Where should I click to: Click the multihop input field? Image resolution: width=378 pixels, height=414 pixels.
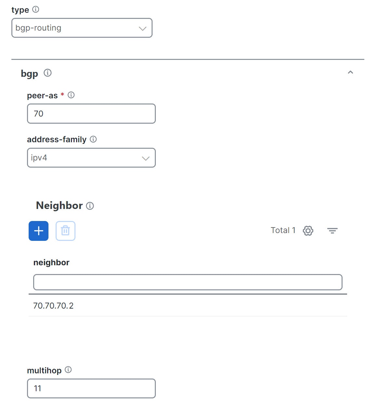click(x=91, y=388)
